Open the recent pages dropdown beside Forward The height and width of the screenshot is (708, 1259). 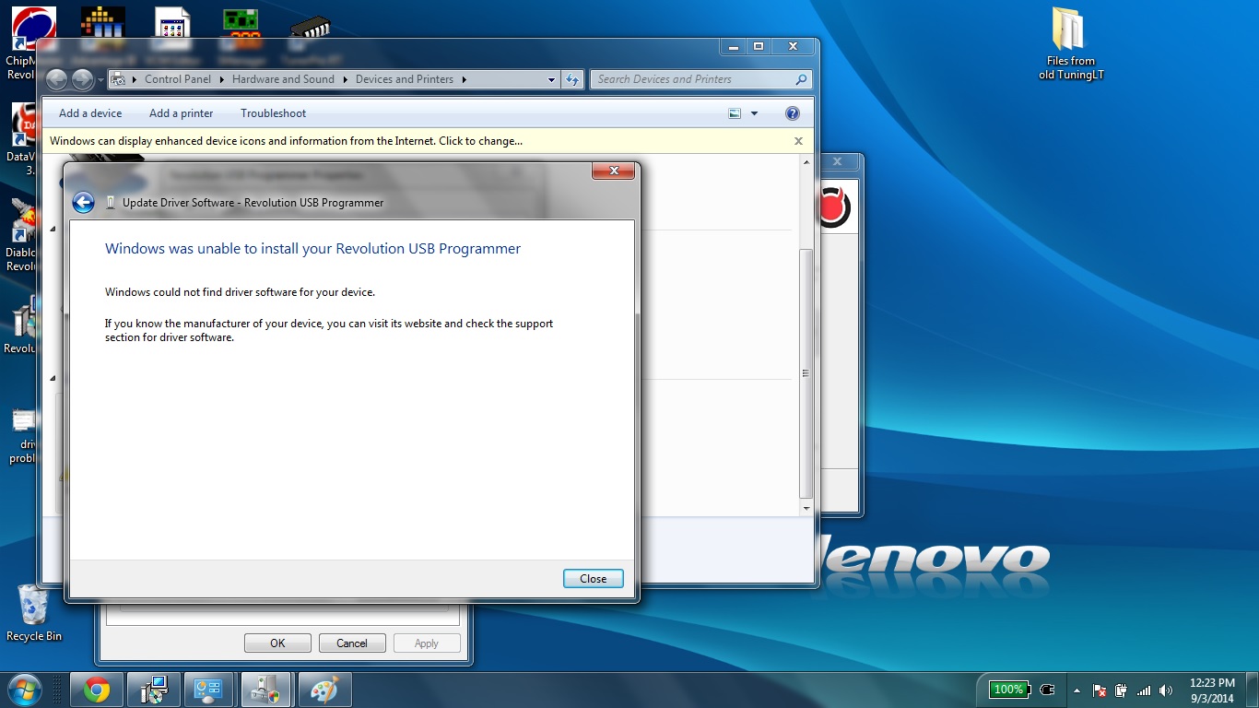pyautogui.click(x=100, y=80)
